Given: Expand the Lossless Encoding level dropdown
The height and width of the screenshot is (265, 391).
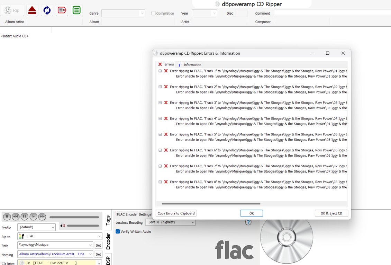Looking at the screenshot, I should 170,222.
